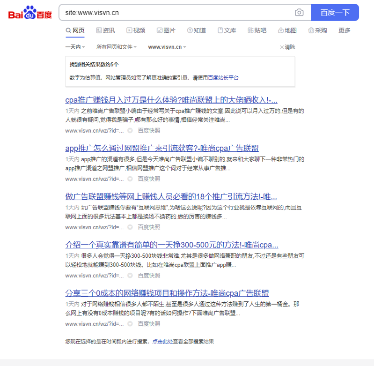The height and width of the screenshot is (366, 374).
Task: Expand the 一天内 time filter dropdown
Action: [x=75, y=47]
